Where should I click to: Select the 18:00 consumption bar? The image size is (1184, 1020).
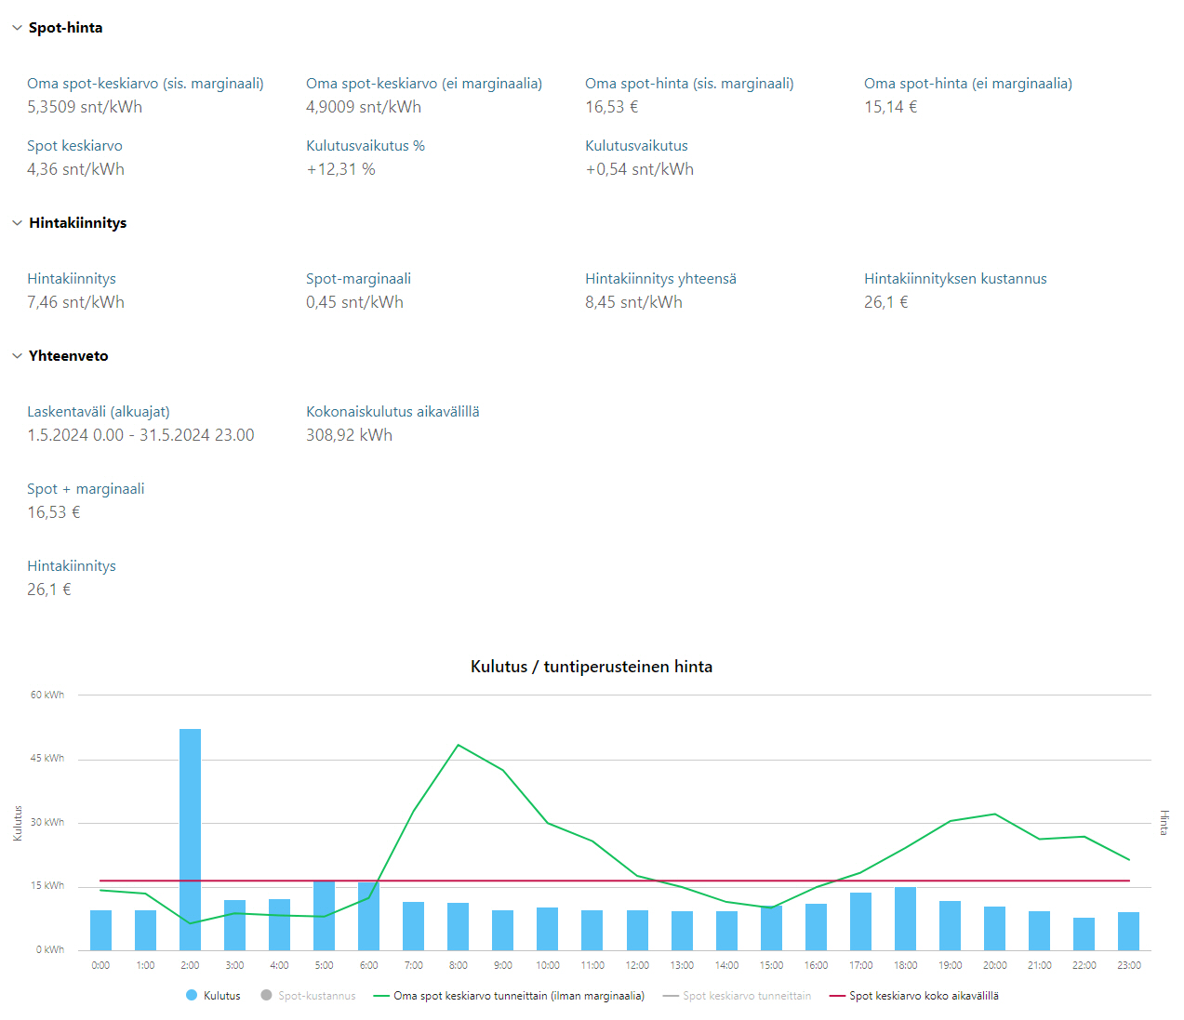tap(905, 919)
